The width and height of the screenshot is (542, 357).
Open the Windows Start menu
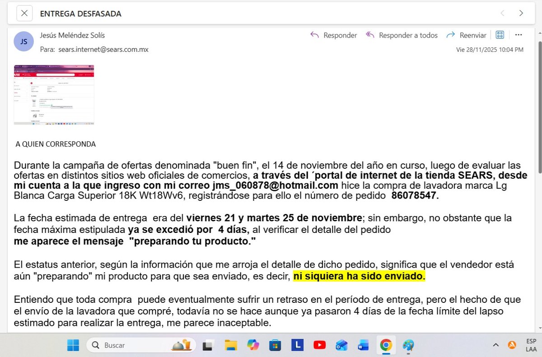(x=73, y=345)
